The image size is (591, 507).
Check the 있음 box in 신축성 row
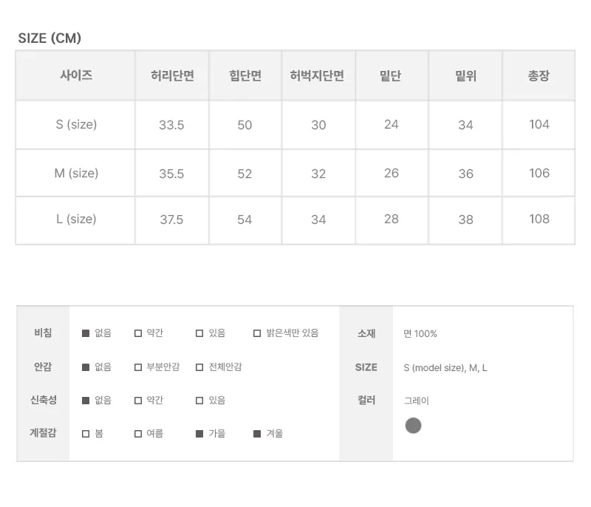199,401
